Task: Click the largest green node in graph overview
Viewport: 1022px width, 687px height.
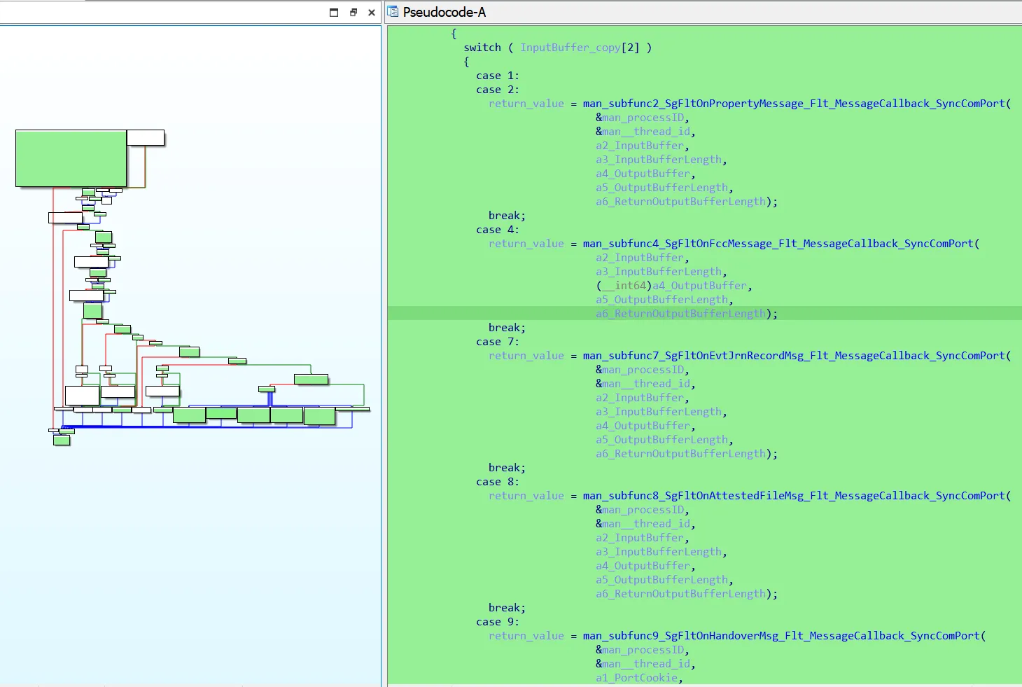Action: coord(71,158)
